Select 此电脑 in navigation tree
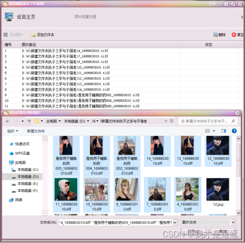 pyautogui.click(x=17, y=162)
